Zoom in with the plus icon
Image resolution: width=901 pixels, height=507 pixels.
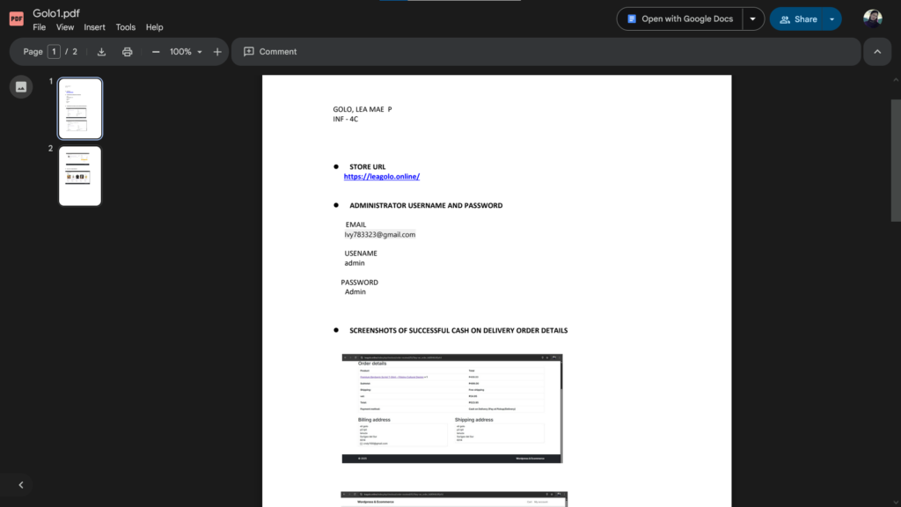coord(217,52)
